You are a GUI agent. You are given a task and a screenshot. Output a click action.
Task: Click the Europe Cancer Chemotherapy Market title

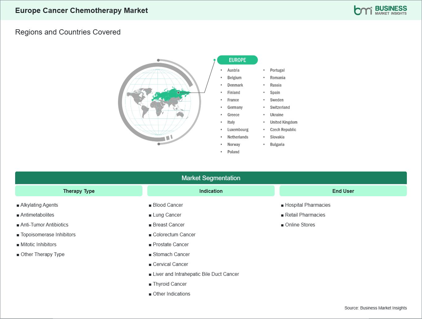coord(82,10)
